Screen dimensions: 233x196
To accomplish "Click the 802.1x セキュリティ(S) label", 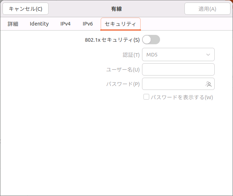I will (112, 40).
